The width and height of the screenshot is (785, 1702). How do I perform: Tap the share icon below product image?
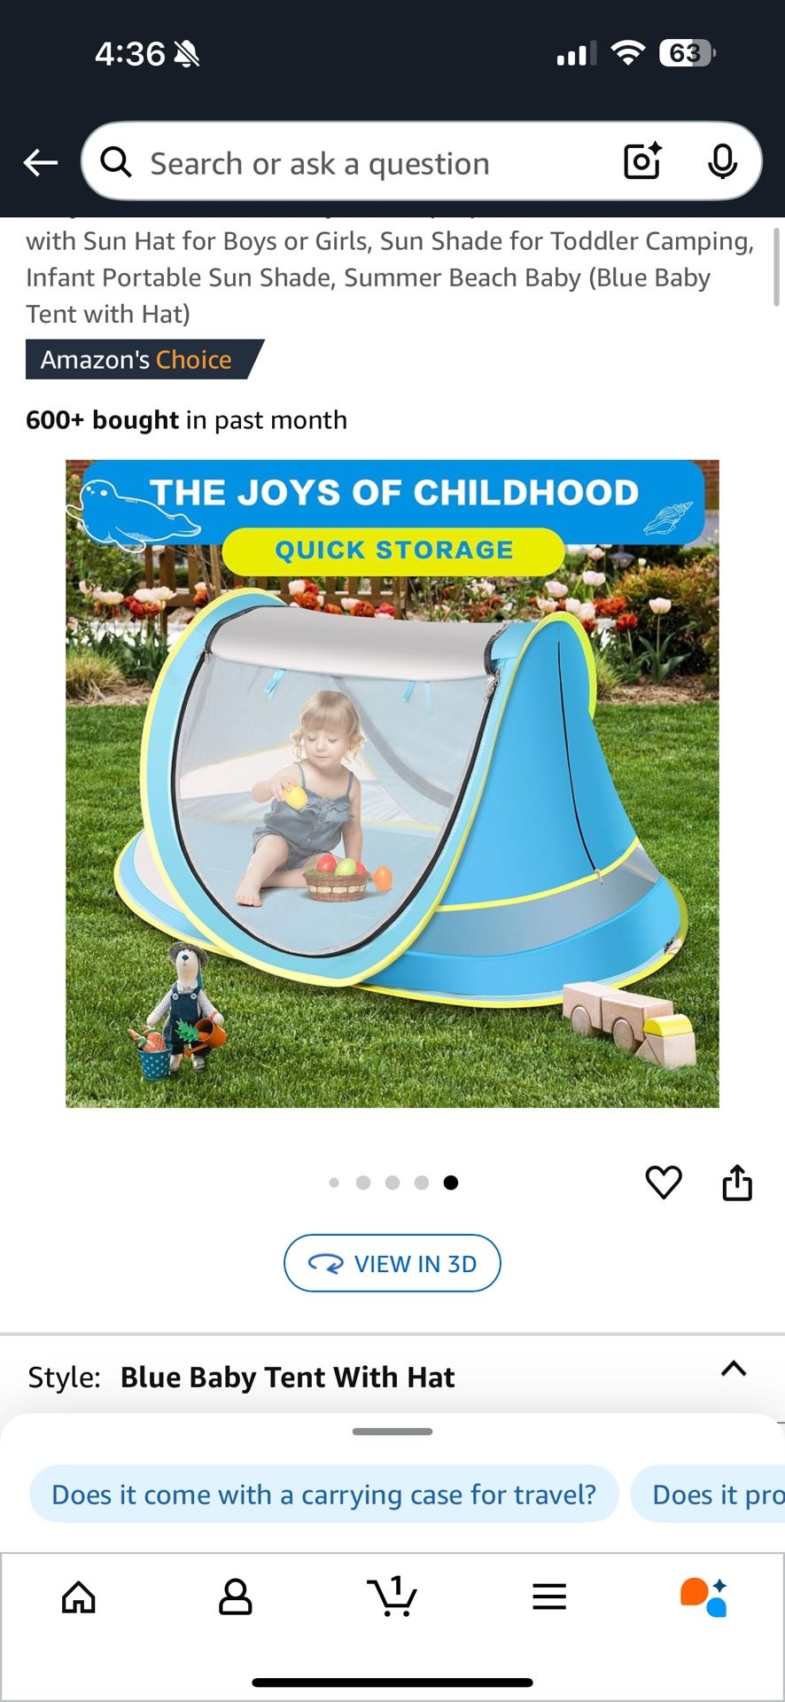click(x=737, y=1182)
